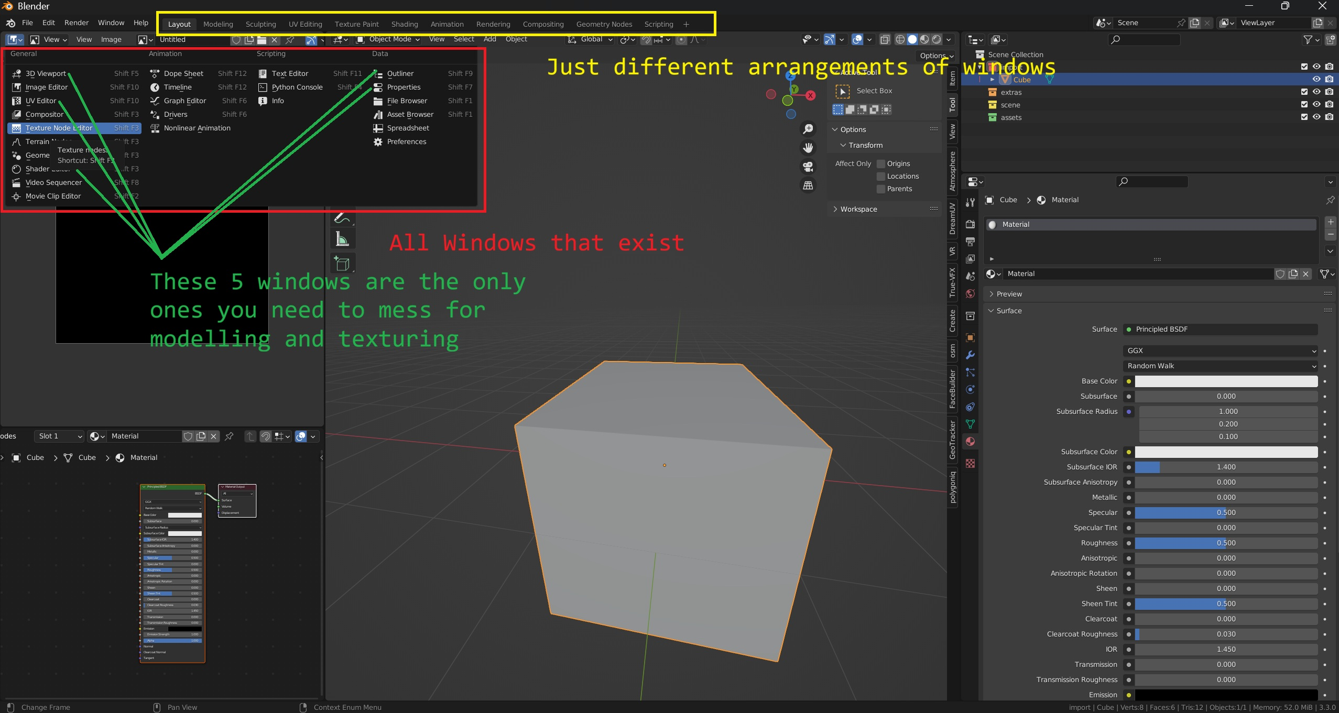Viewport: 1339px width, 713px height.
Task: Click the Subsurface Color swatch
Action: [1226, 452]
